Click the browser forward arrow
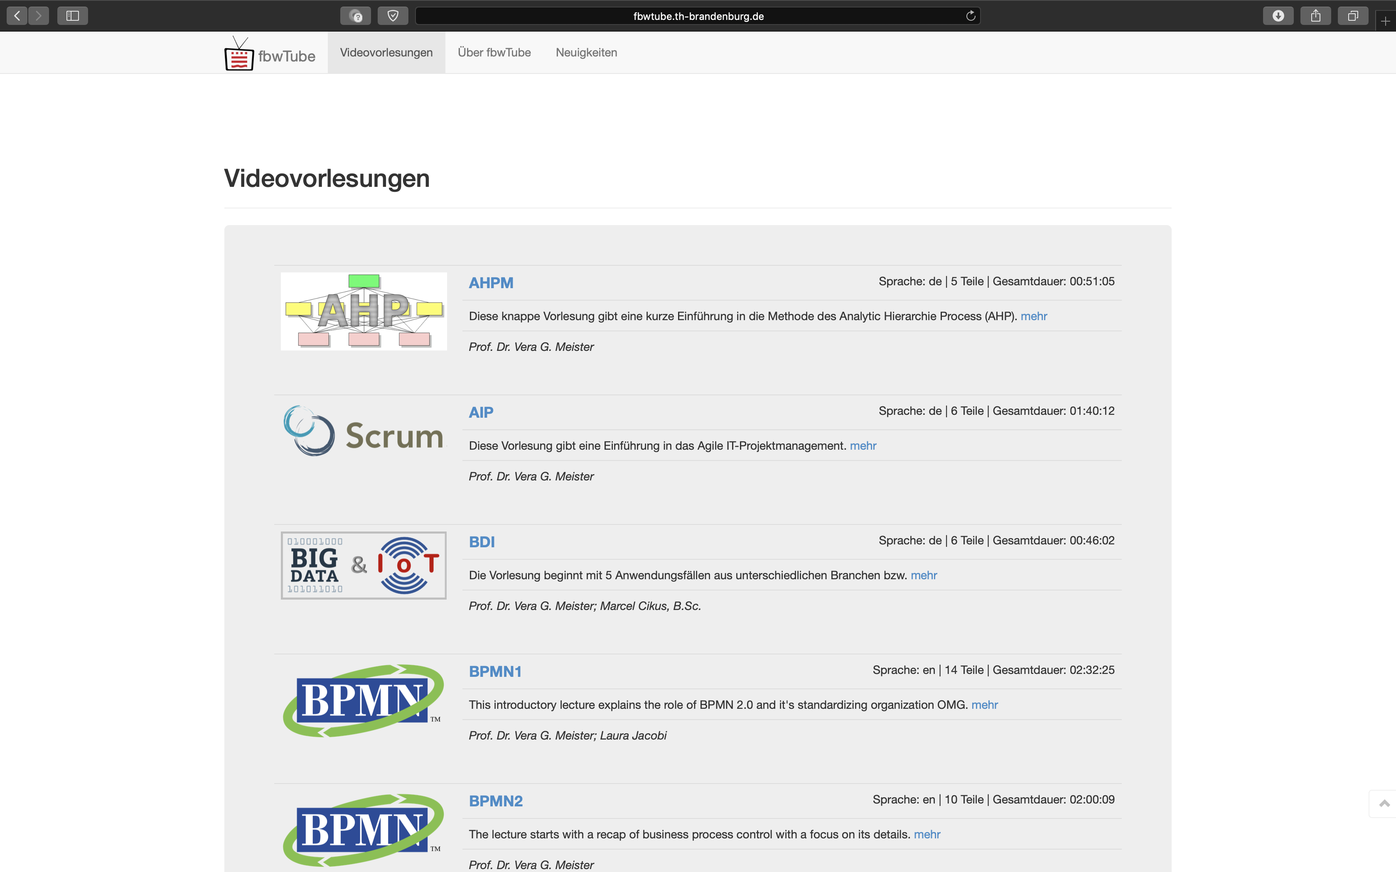 [39, 16]
